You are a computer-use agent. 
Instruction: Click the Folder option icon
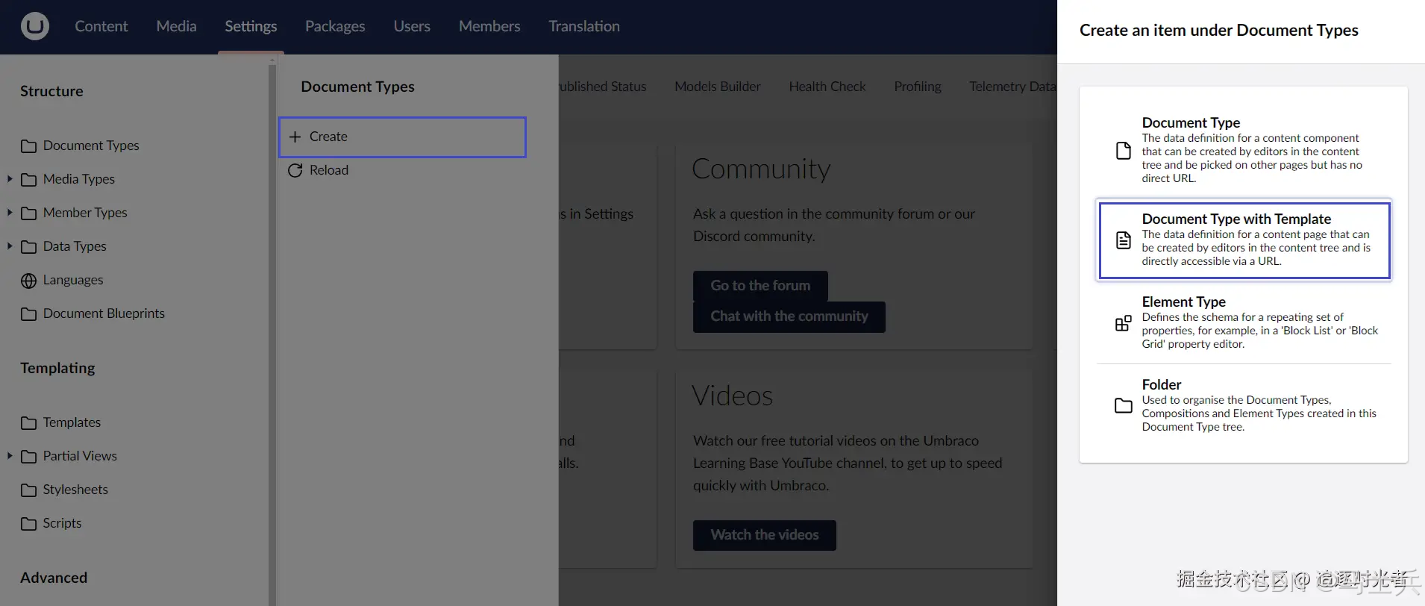1123,406
